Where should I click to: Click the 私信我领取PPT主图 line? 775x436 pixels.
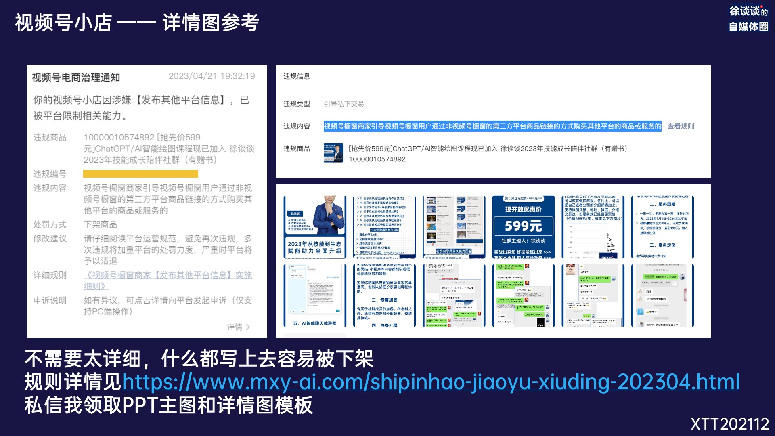[168, 405]
